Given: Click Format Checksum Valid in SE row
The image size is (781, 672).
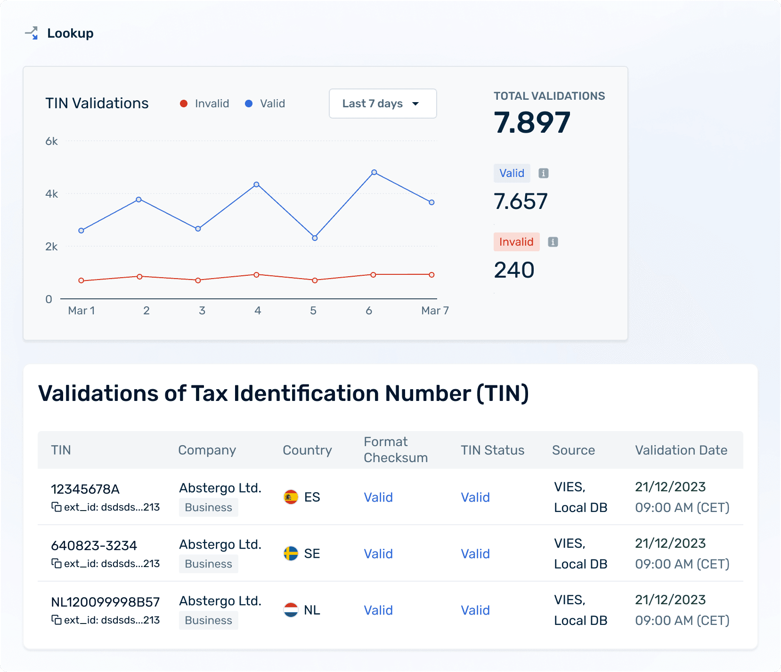Looking at the screenshot, I should click(378, 554).
